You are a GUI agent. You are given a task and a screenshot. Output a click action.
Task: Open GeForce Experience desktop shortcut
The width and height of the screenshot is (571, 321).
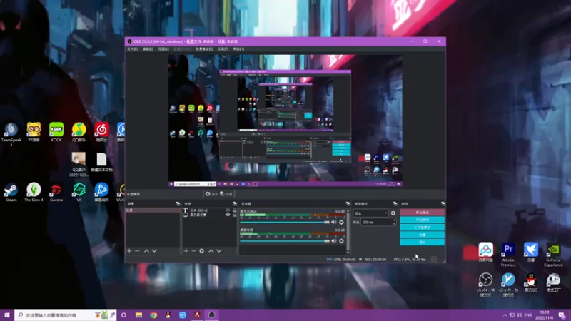pyautogui.click(x=554, y=254)
